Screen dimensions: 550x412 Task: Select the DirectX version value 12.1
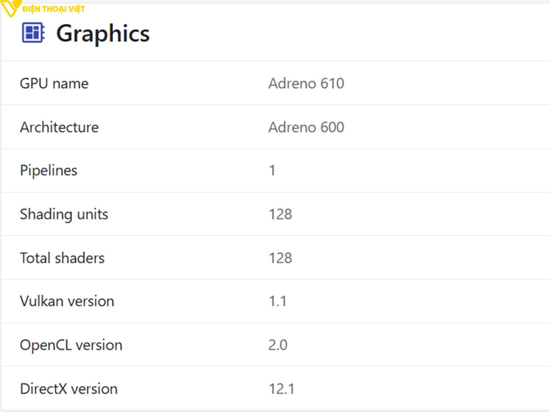point(282,389)
